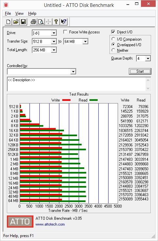Expand the Drive dropdown

tap(54, 33)
